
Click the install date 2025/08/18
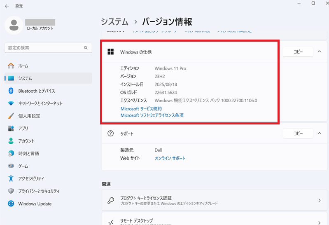[166, 84]
